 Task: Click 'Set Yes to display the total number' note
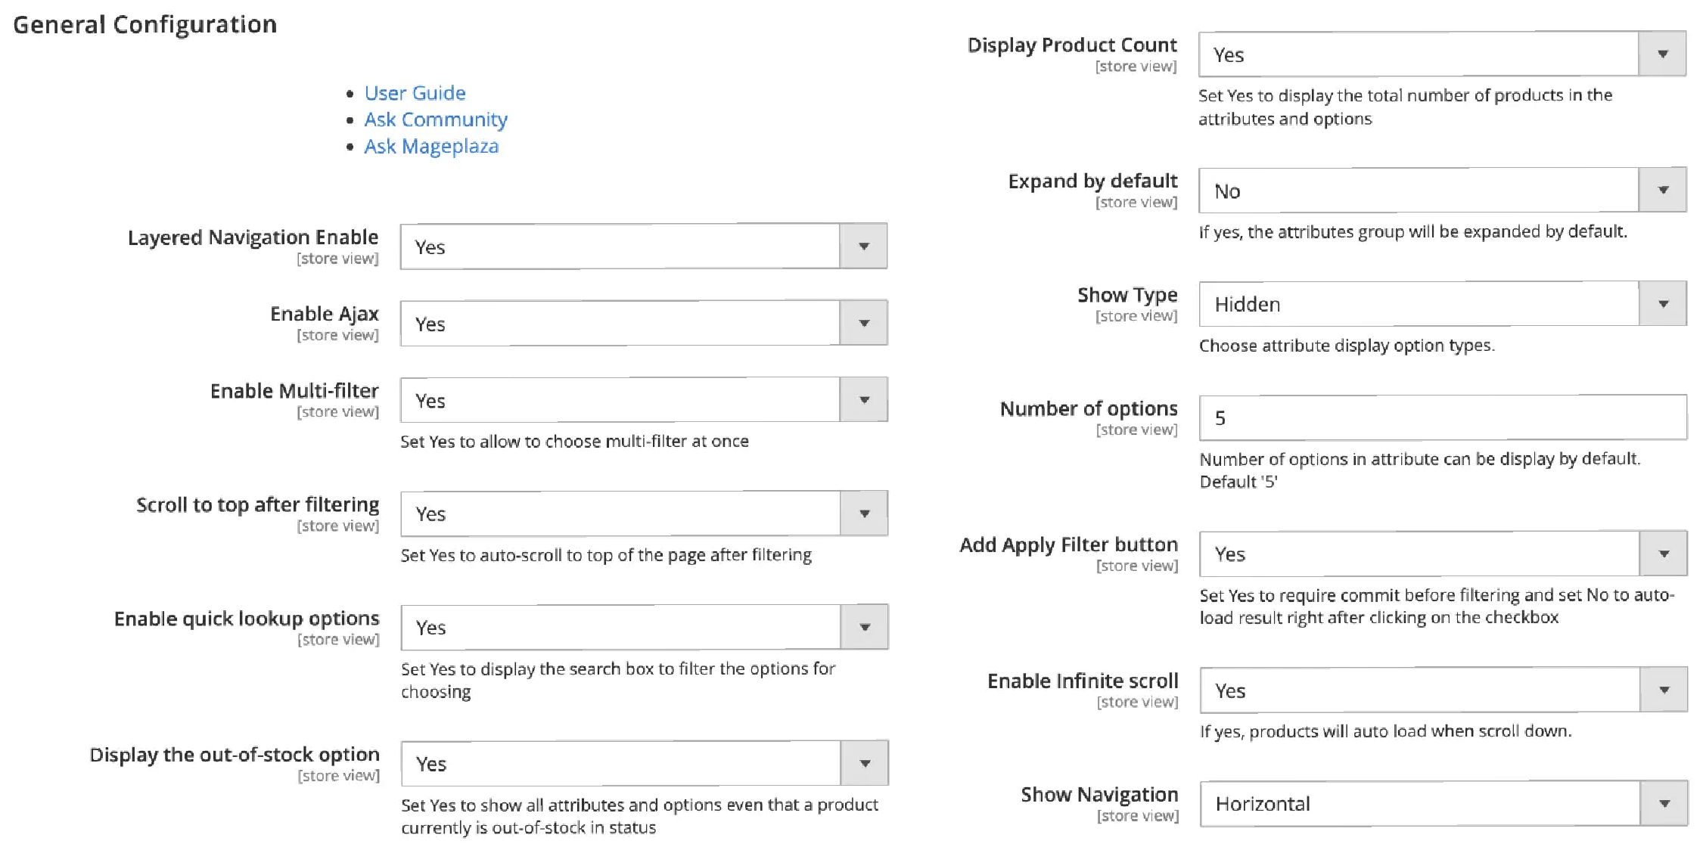click(1405, 107)
